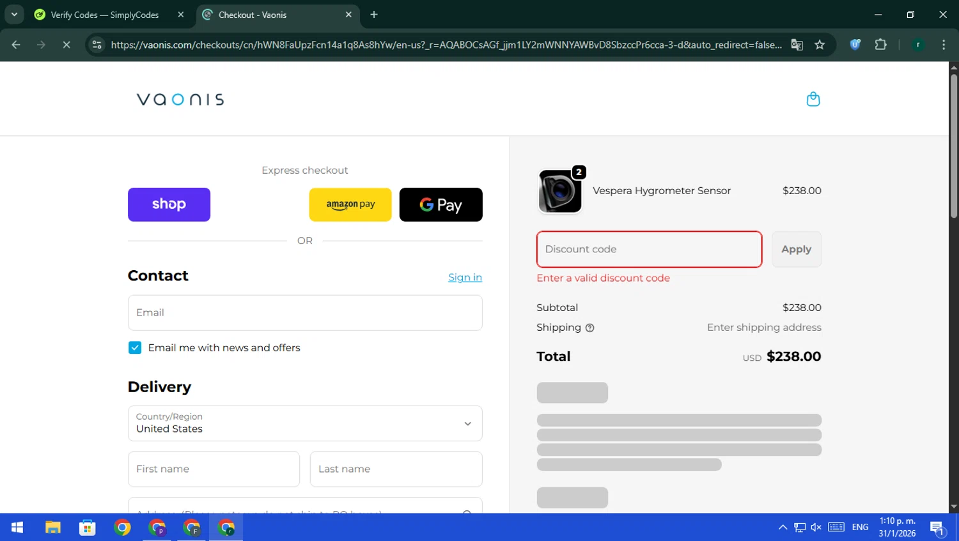Click Vespera Hygrometer Sensor product thumbnail
The height and width of the screenshot is (541, 959).
[x=560, y=191]
